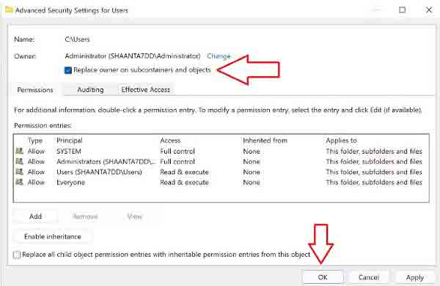Click the Administrator owner name text
Screen dimensions: 440x286
point(133,56)
